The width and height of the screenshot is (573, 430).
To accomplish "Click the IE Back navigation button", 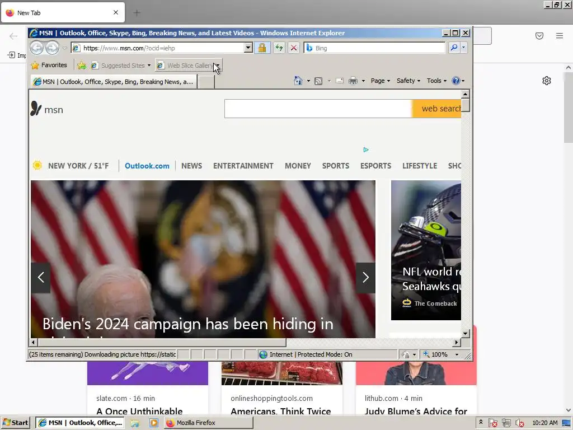I will (x=36, y=48).
